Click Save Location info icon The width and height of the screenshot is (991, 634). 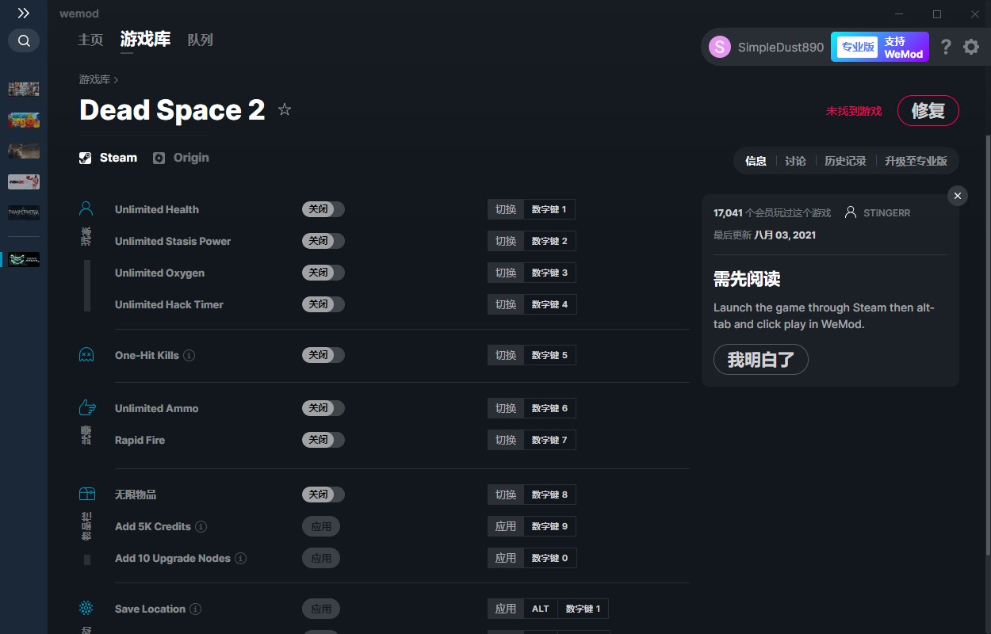[195, 609]
